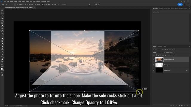This screenshot has height=107, width=191.
Task: Swap foreground and background colors
Action: coord(3,67)
